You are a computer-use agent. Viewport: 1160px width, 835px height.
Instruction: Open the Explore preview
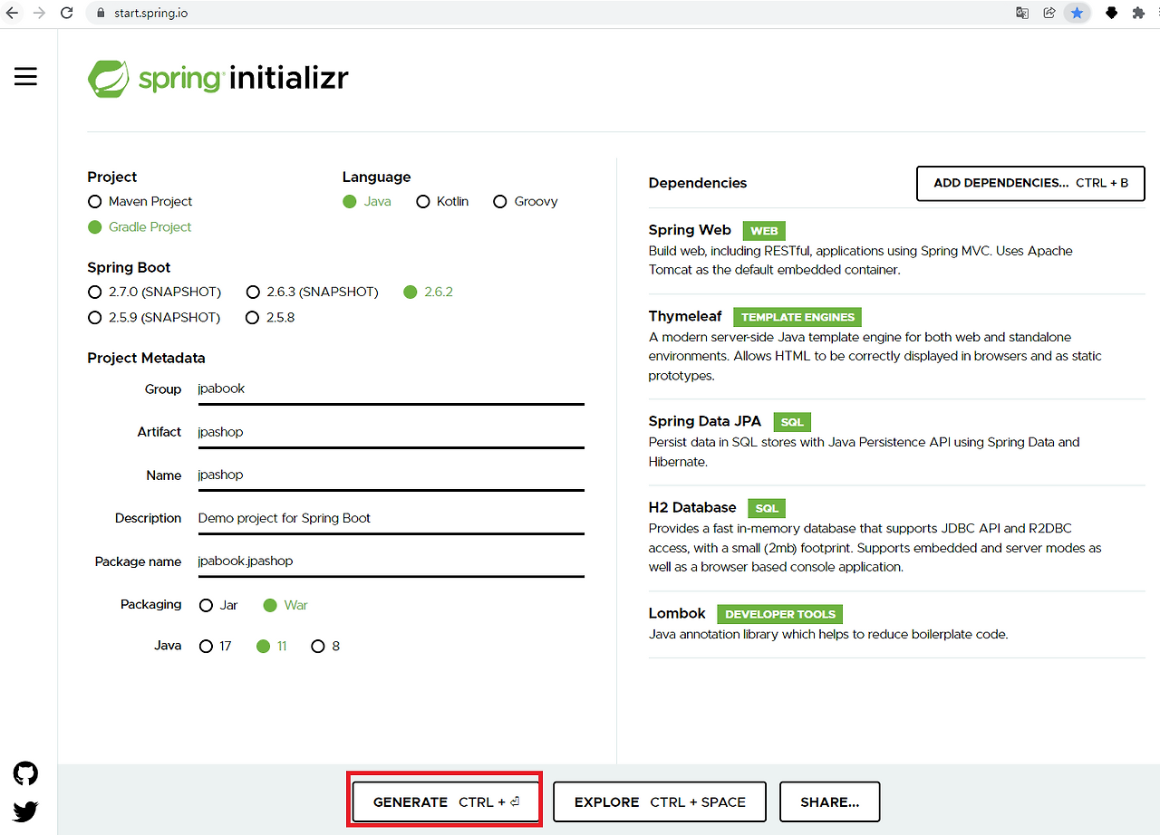659,801
